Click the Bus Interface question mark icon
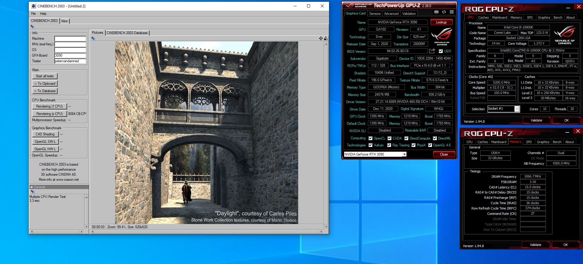Viewport: 583px width, 264px height. click(452, 65)
